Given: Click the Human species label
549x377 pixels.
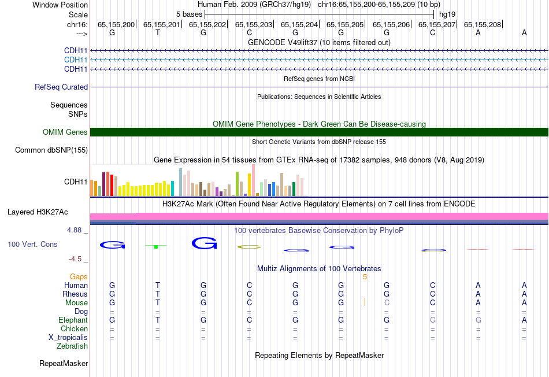Looking at the screenshot, I should [76, 285].
